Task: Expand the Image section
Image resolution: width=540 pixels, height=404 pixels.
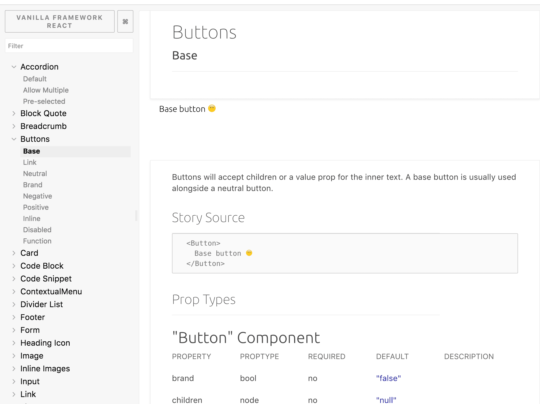Action: click(x=32, y=356)
